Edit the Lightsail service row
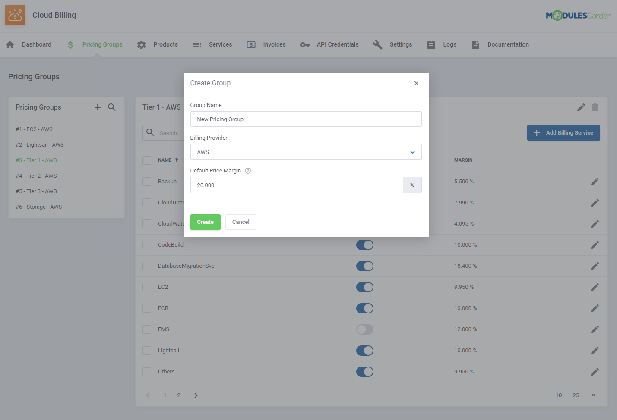This screenshot has width=617, height=420. (x=595, y=351)
